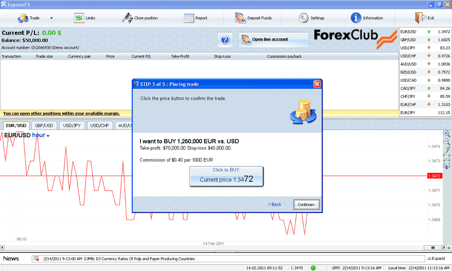Switch to the USD/JPY chart tab
The height and width of the screenshot is (271, 452).
72,125
